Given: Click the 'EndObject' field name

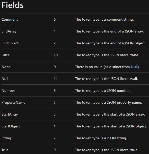Looking at the screenshot, I should 10,43.
